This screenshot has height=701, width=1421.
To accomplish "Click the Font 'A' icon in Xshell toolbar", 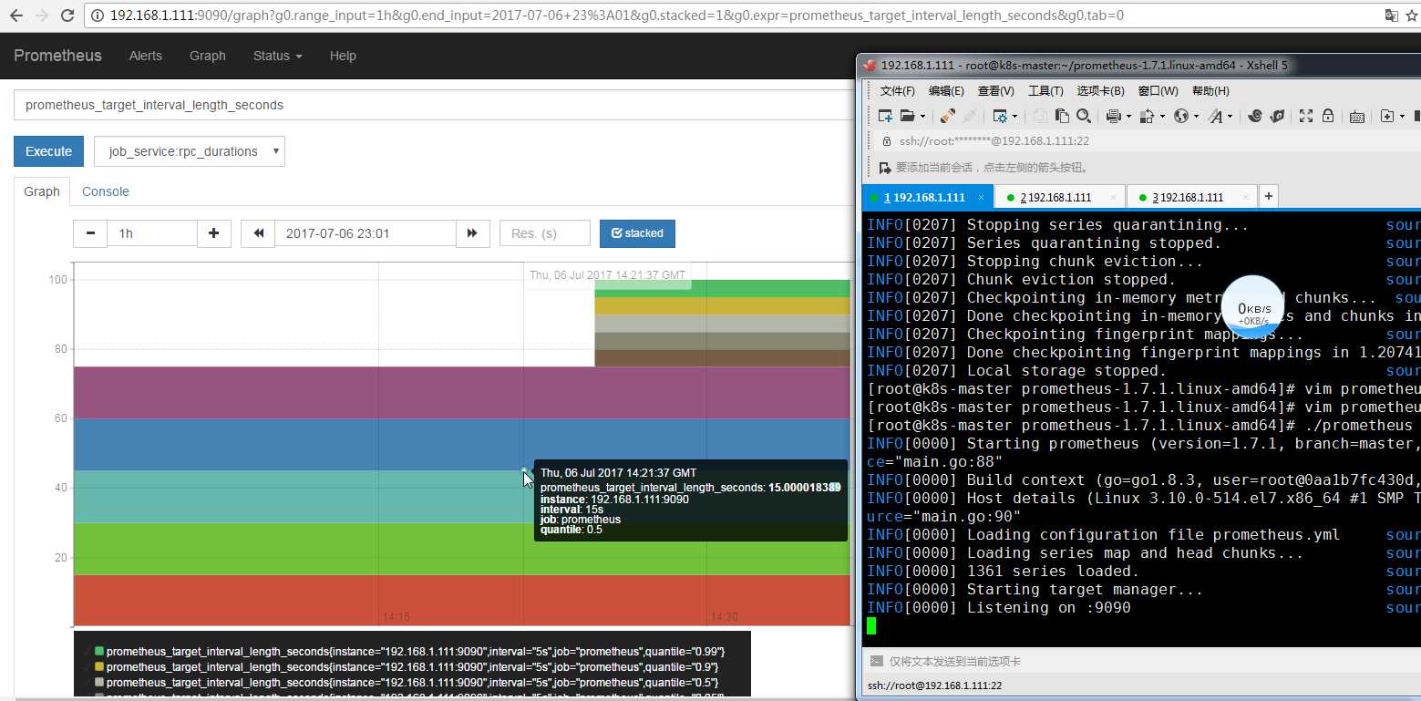I will pyautogui.click(x=1215, y=116).
